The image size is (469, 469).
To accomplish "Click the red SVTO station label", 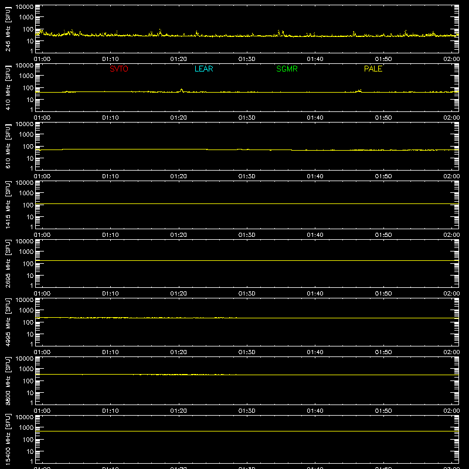I will (x=119, y=69).
